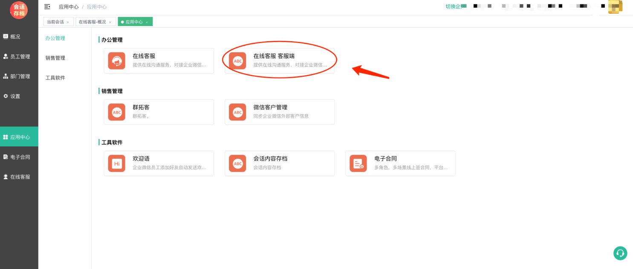633x269 pixels.
Task: Close the 当前会话 tab
Action: pyautogui.click(x=68, y=22)
